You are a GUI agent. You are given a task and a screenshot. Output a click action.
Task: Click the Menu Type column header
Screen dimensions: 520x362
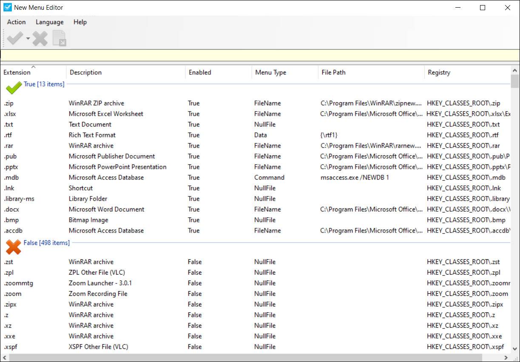[270, 72]
